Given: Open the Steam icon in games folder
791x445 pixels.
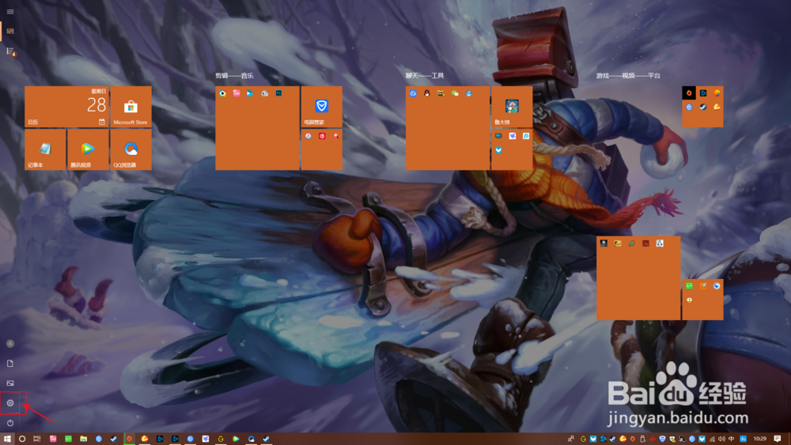Looking at the screenshot, I should click(703, 107).
